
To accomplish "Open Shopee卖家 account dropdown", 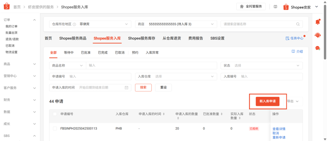I will pyautogui.click(x=301, y=7).
